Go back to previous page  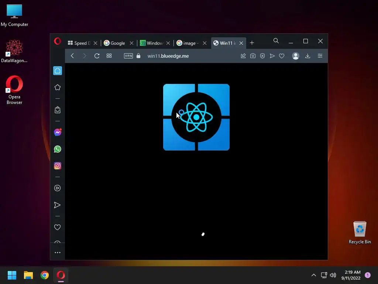(x=72, y=56)
